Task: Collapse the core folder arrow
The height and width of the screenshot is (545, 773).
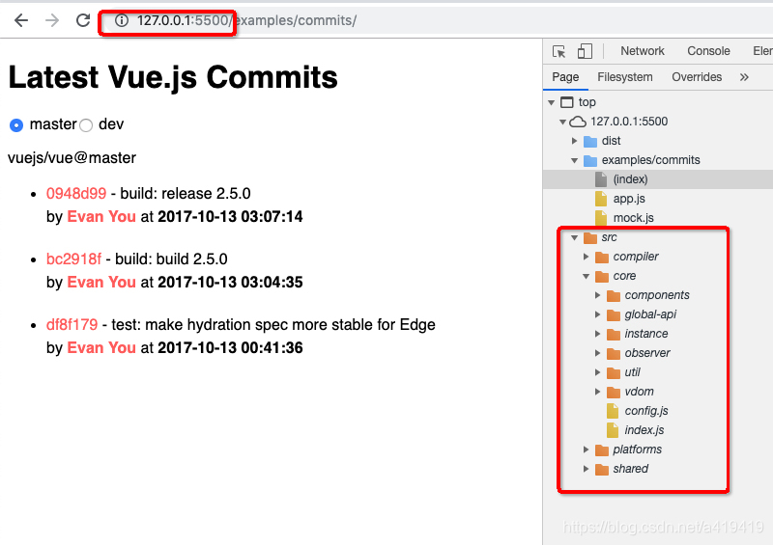Action: pyautogui.click(x=587, y=276)
